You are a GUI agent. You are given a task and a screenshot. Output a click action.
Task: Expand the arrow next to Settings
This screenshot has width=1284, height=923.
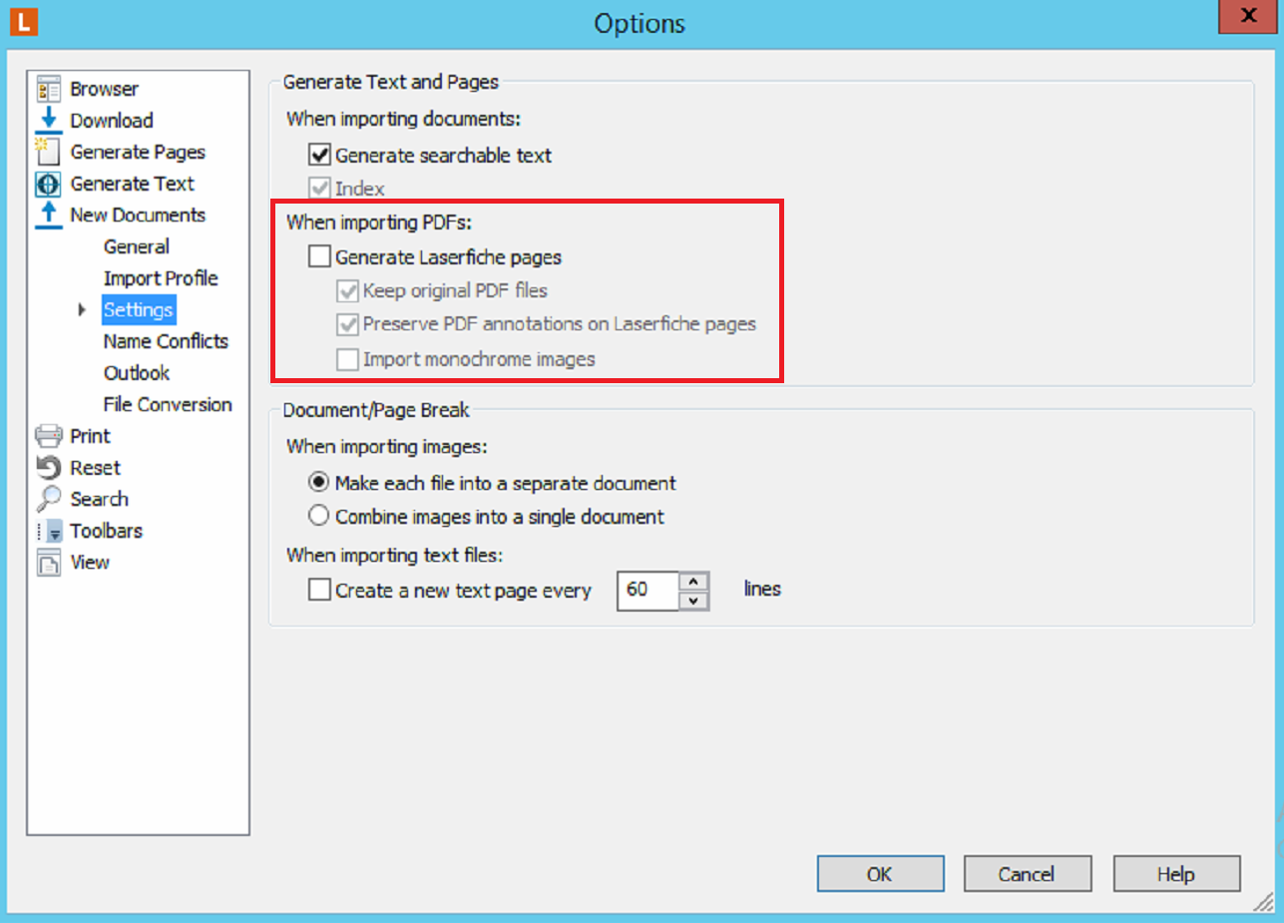point(83,310)
